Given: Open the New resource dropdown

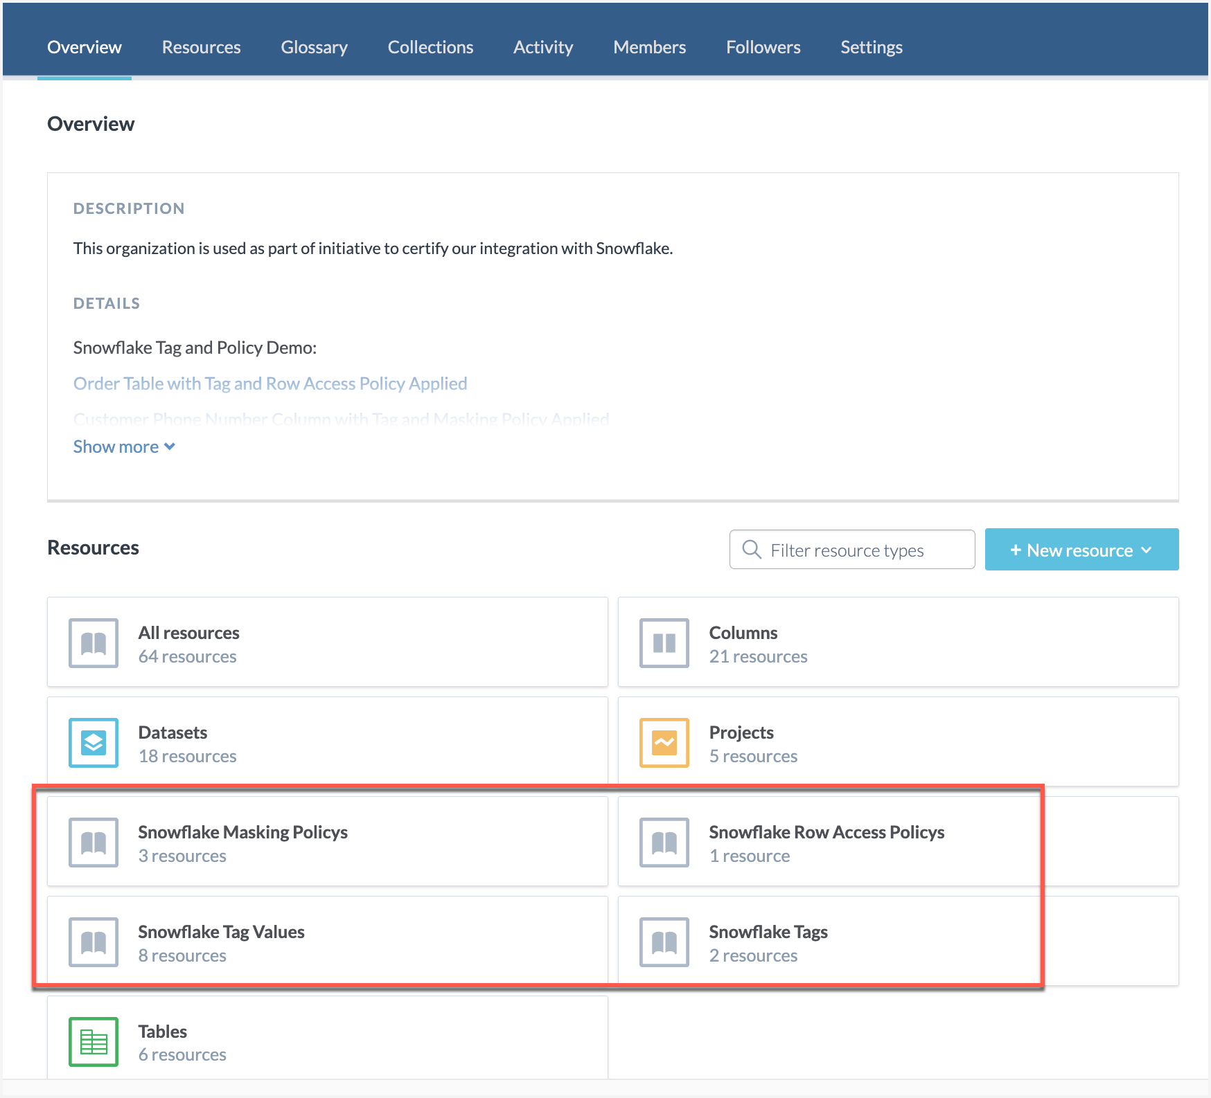Looking at the screenshot, I should pyautogui.click(x=1081, y=550).
